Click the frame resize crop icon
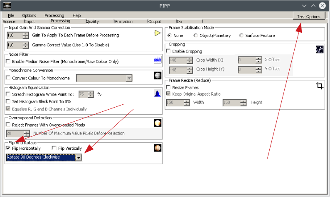 319,86
